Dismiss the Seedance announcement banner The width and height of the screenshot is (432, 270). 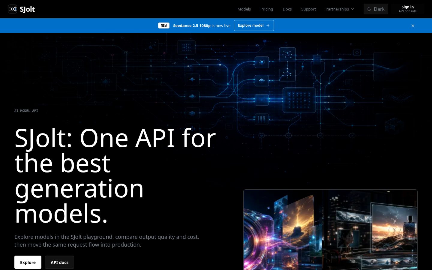click(x=413, y=25)
